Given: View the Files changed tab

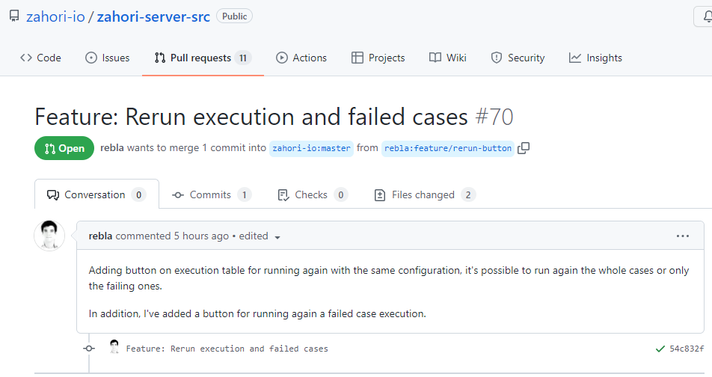Looking at the screenshot, I should coord(425,195).
